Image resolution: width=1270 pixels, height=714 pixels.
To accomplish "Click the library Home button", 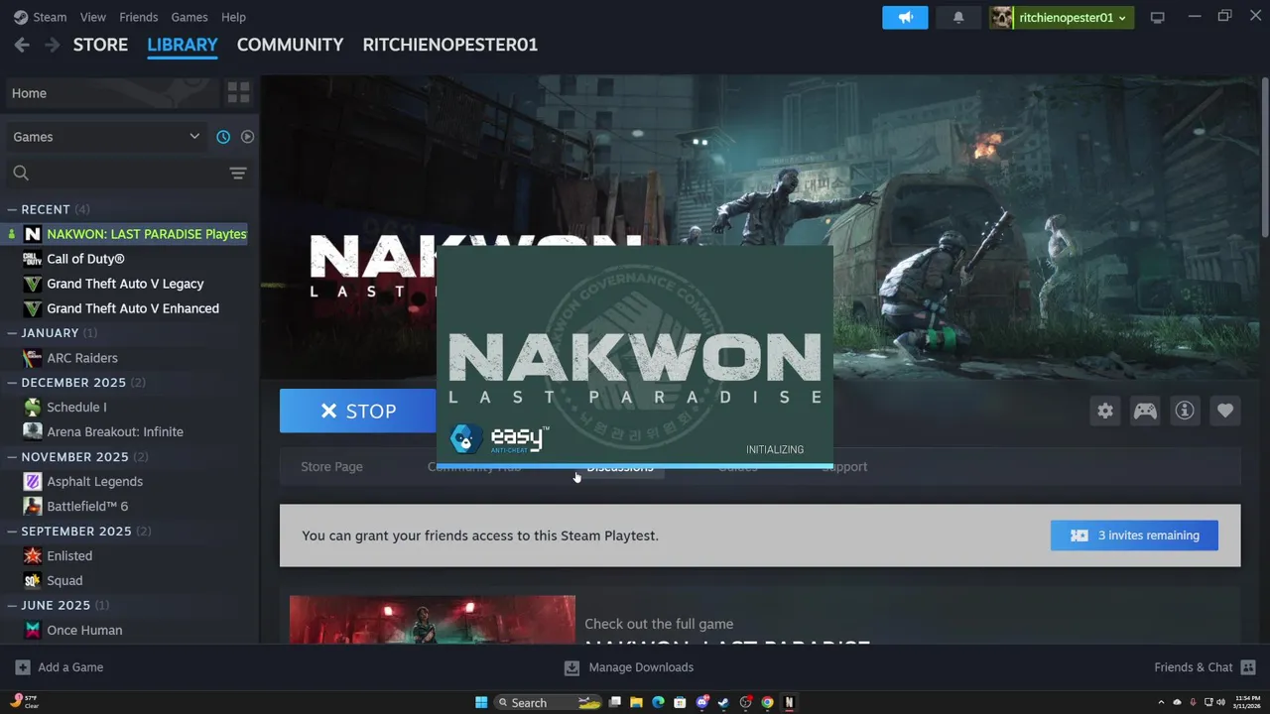I will click(112, 93).
